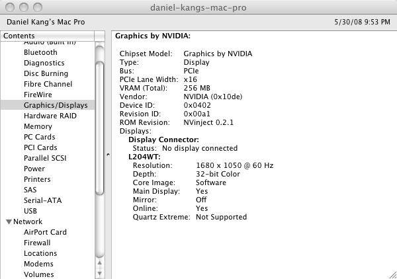Click '1680 x 1050 @ 60 Hz' resolution
397x279 pixels.
pyautogui.click(x=235, y=165)
